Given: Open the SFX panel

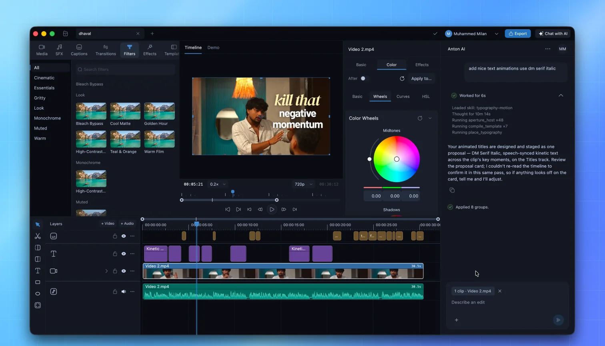Looking at the screenshot, I should [x=59, y=50].
